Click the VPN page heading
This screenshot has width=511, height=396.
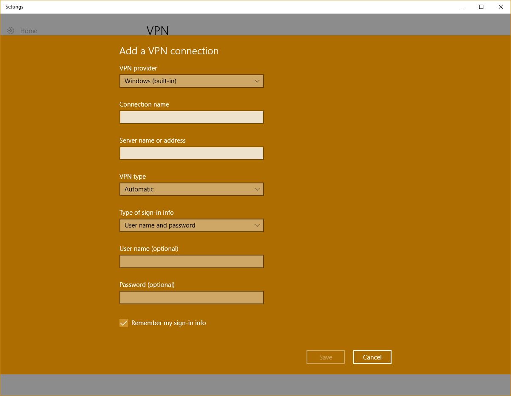point(157,31)
